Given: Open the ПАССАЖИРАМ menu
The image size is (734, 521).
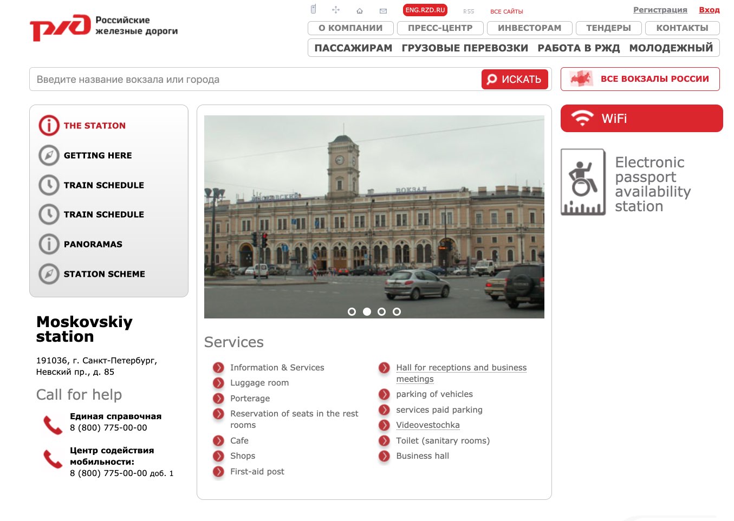Looking at the screenshot, I should 353,48.
